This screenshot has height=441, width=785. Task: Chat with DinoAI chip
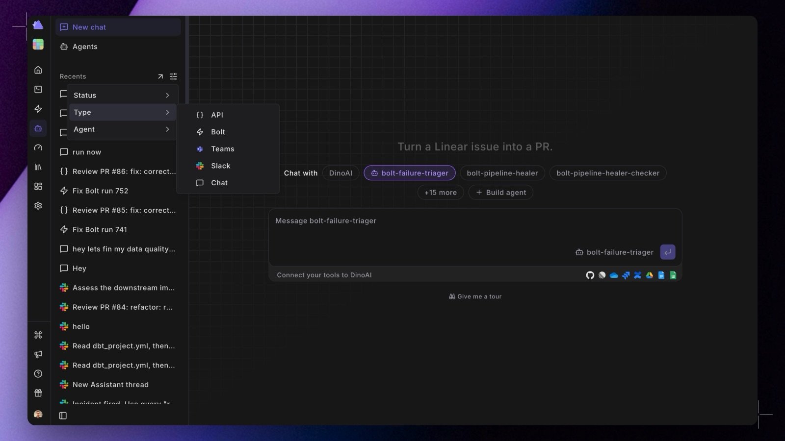(340, 173)
